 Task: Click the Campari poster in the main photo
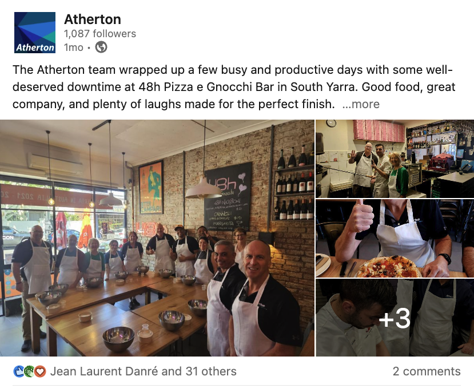151,187
